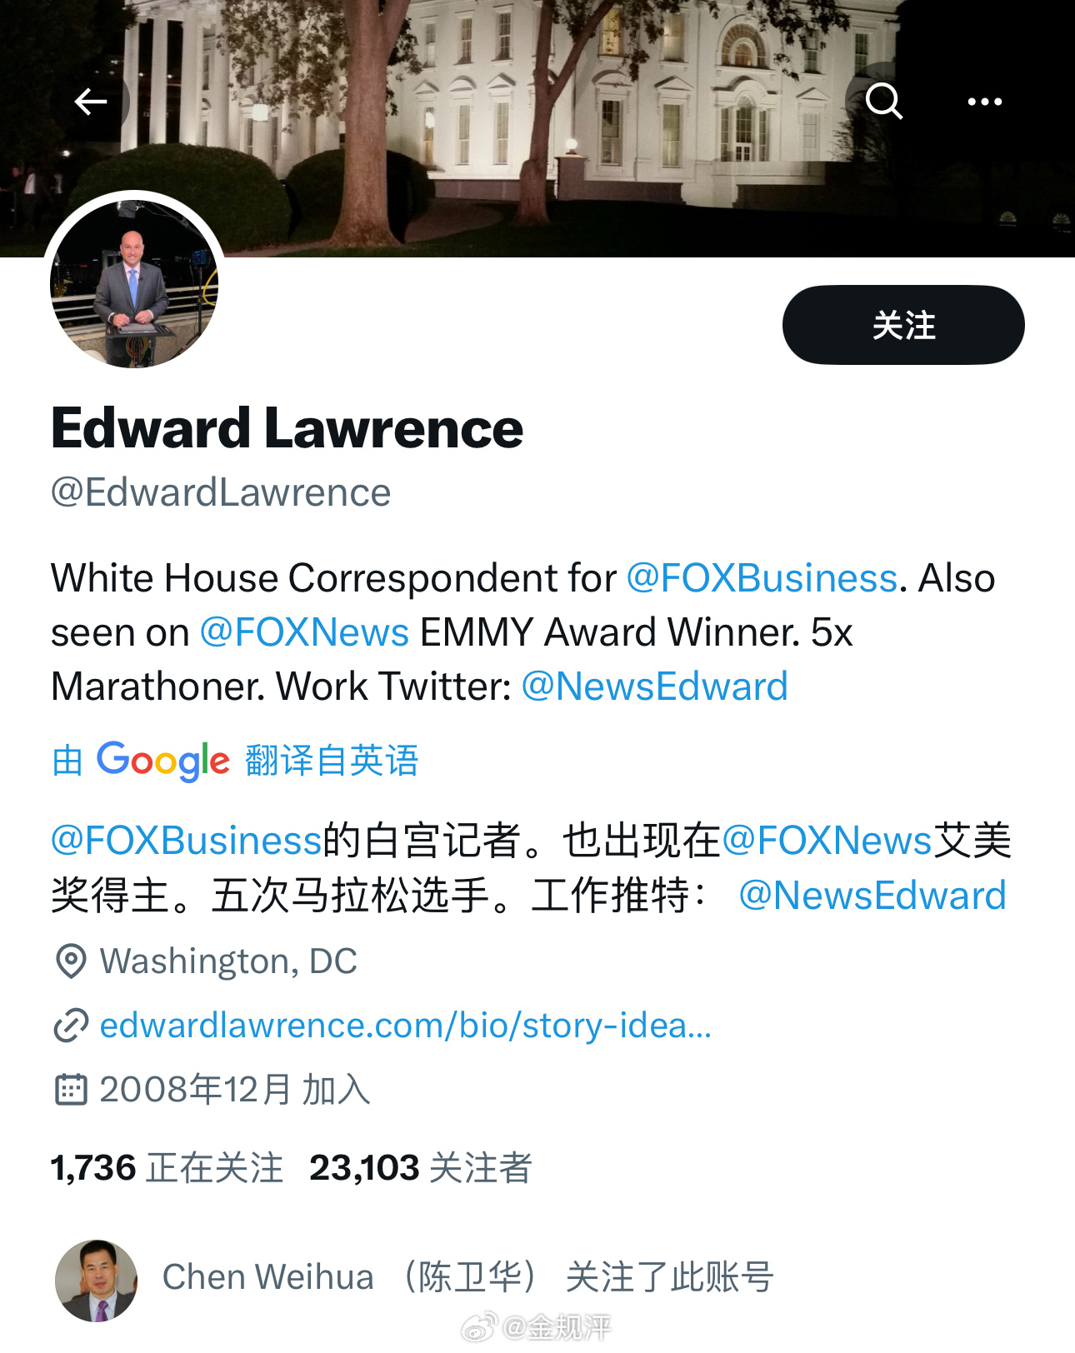Tap the back arrow icon
1075x1353 pixels.
pos(90,102)
